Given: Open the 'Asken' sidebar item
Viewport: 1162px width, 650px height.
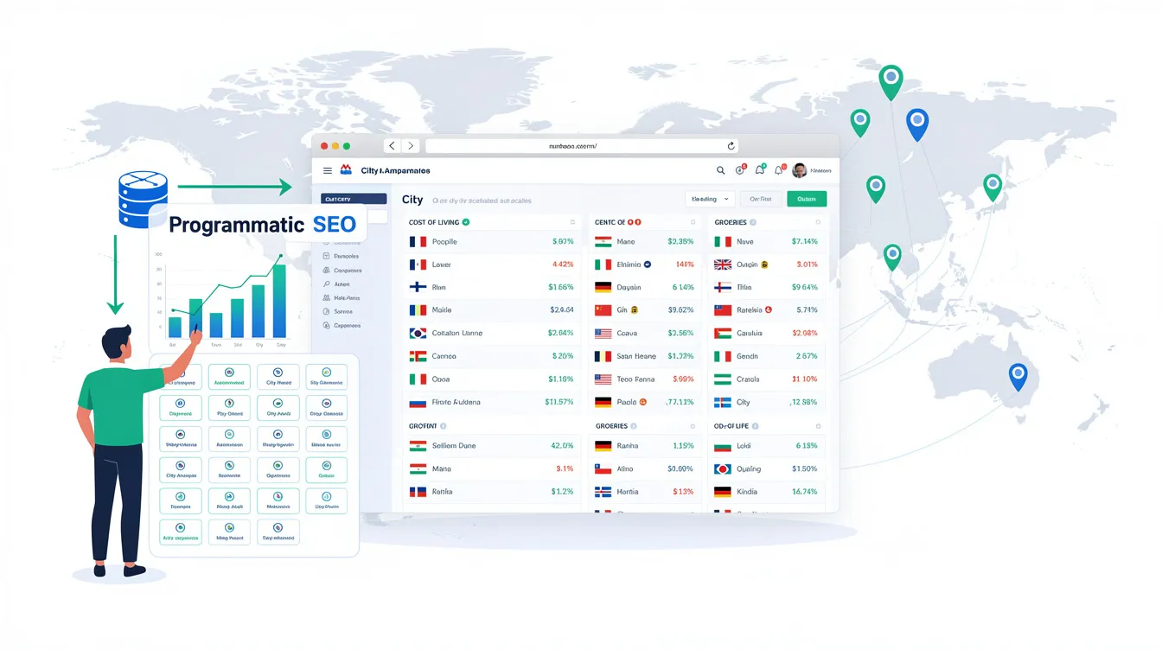Looking at the screenshot, I should coord(336,284).
